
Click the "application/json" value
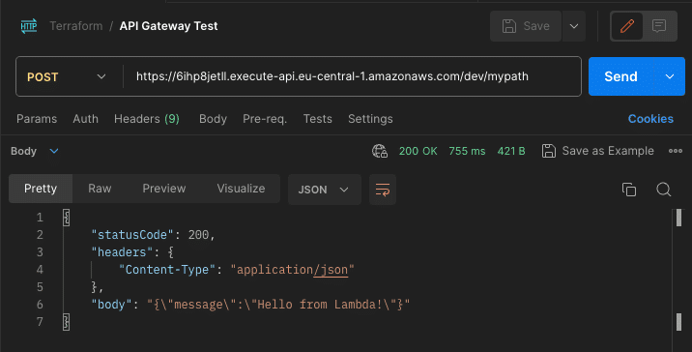point(292,270)
